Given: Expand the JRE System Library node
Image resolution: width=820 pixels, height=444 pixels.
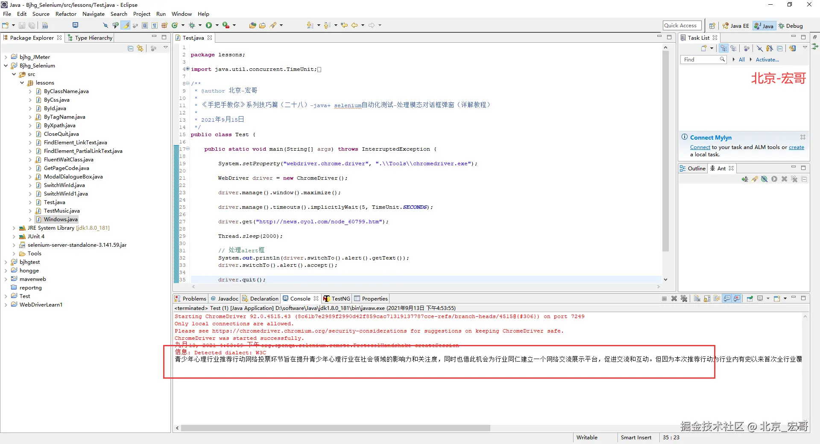Looking at the screenshot, I should click(14, 228).
